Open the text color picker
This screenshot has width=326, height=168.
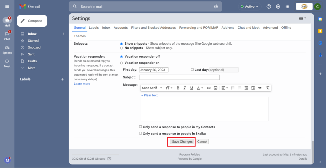(x=200, y=88)
